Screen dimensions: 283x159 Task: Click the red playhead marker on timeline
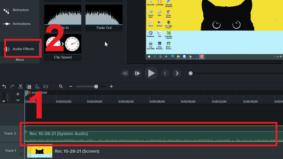[29, 93]
